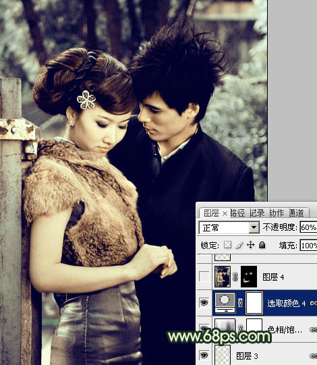This screenshot has height=365, width=317.
Task: Open the 通道 (Channels) tab
Action: [297, 213]
